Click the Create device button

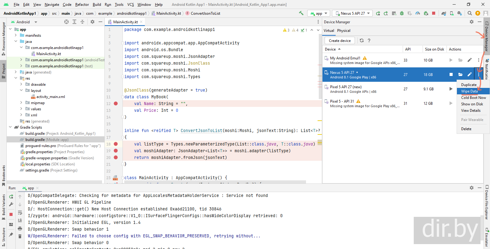(x=340, y=40)
